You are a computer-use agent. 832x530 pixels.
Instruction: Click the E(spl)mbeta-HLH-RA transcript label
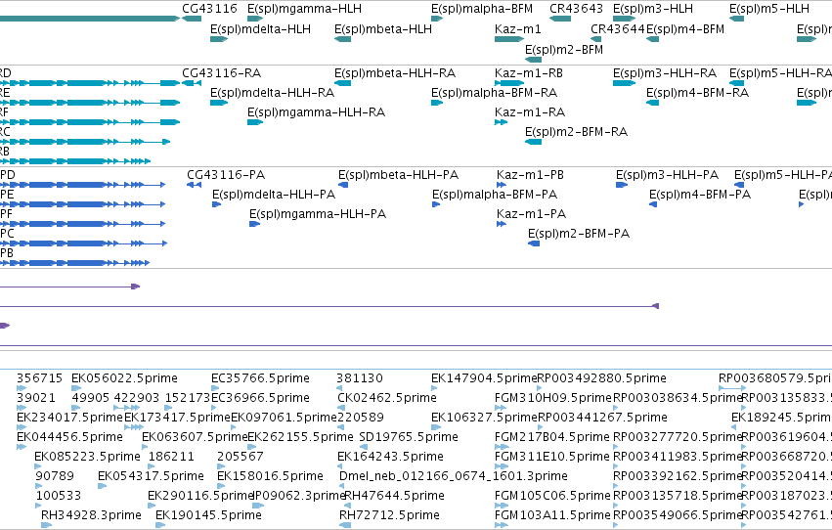(395, 73)
